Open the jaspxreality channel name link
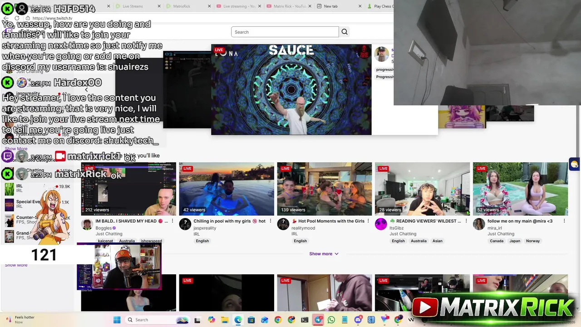Viewport: 581px width, 327px height. coord(205,228)
